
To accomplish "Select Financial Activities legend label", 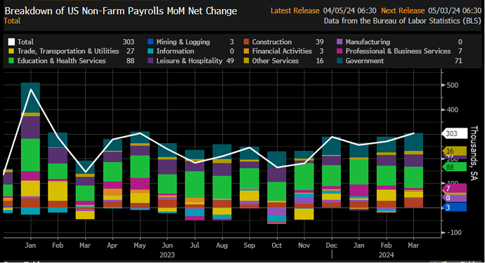I will (282, 51).
